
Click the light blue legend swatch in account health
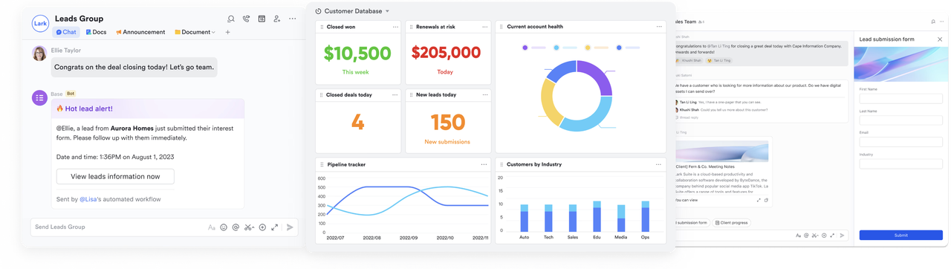[556, 48]
